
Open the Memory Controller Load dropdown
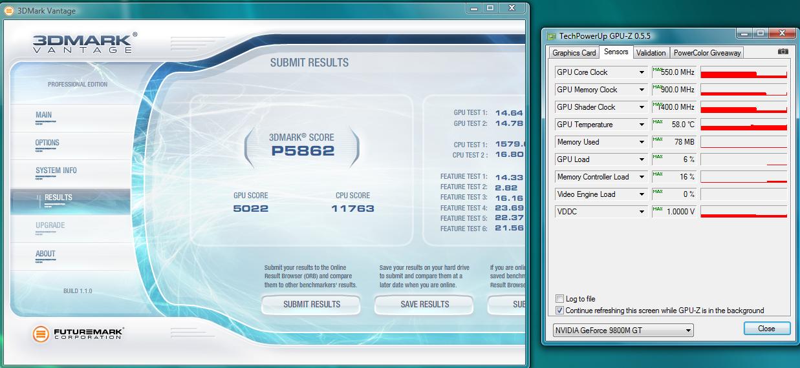click(642, 177)
